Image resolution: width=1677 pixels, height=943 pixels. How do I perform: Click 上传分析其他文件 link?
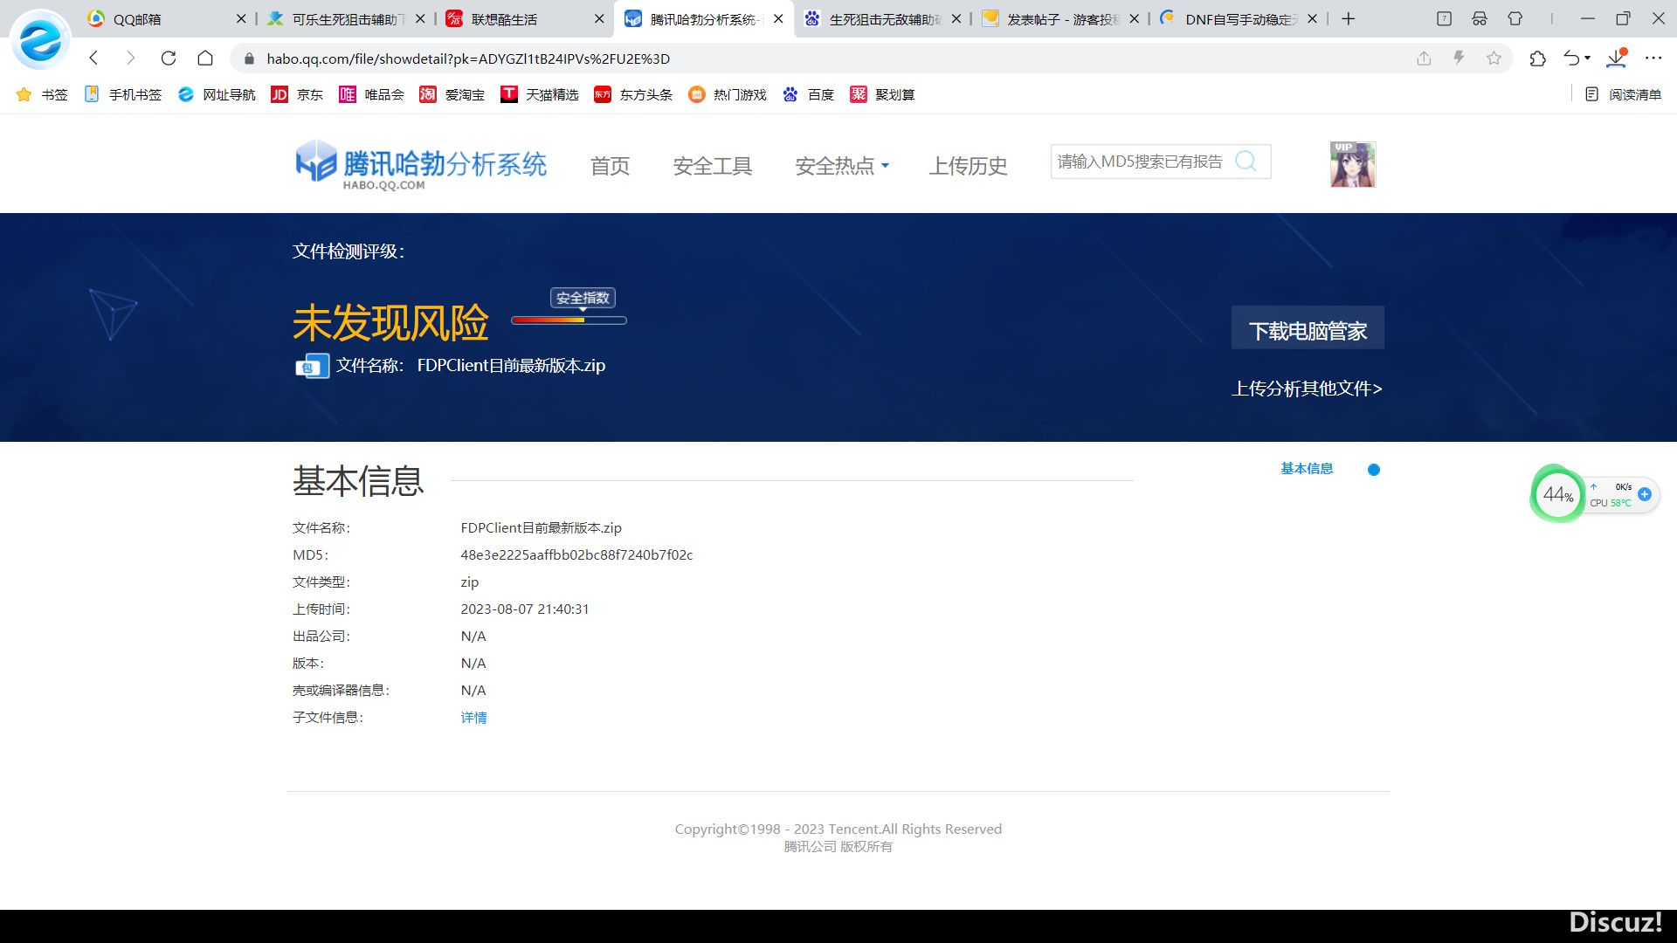click(1307, 389)
